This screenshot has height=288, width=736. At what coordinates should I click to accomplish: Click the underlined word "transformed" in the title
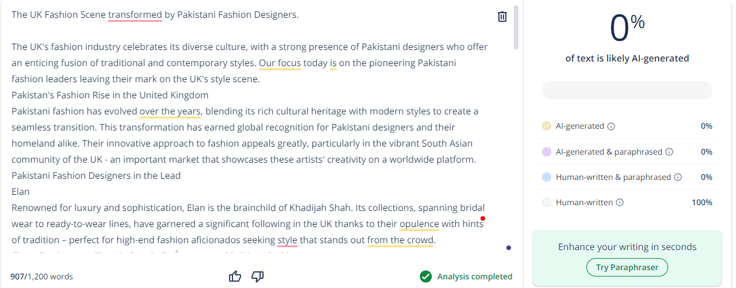click(x=135, y=14)
